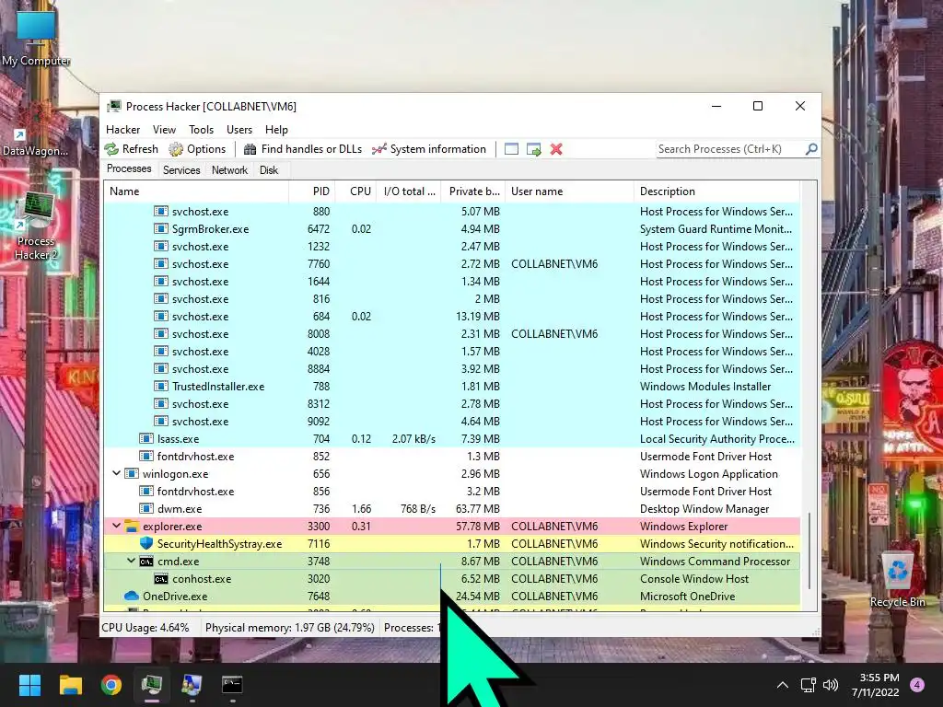Click the OneDrive.exe cloud icon
Image resolution: width=943 pixels, height=707 pixels.
click(x=131, y=597)
